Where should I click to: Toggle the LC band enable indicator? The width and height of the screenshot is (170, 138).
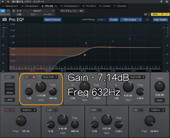13,110
